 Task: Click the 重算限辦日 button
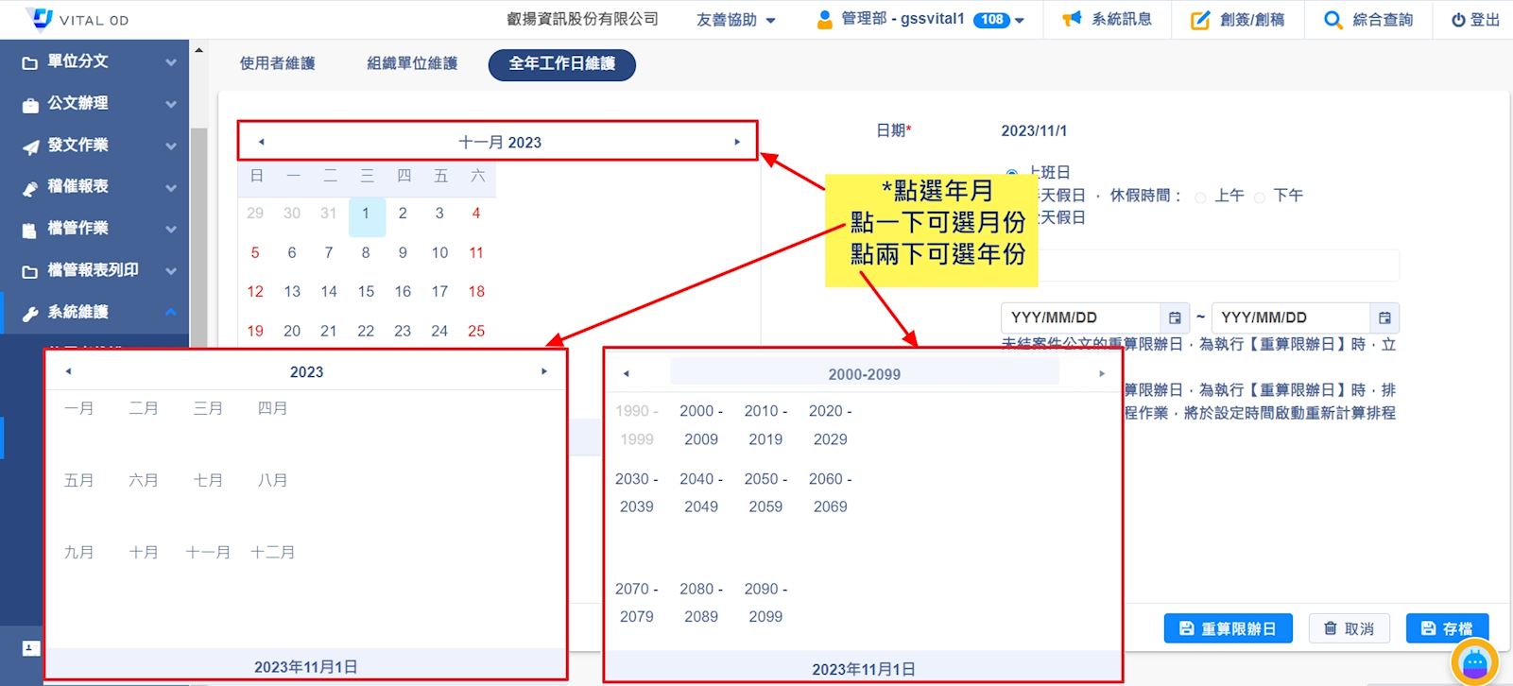(x=1228, y=628)
